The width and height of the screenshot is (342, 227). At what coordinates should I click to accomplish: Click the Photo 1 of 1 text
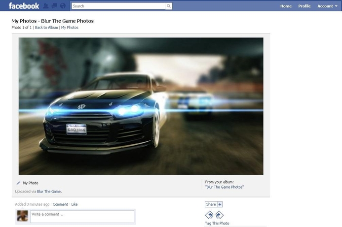click(22, 28)
